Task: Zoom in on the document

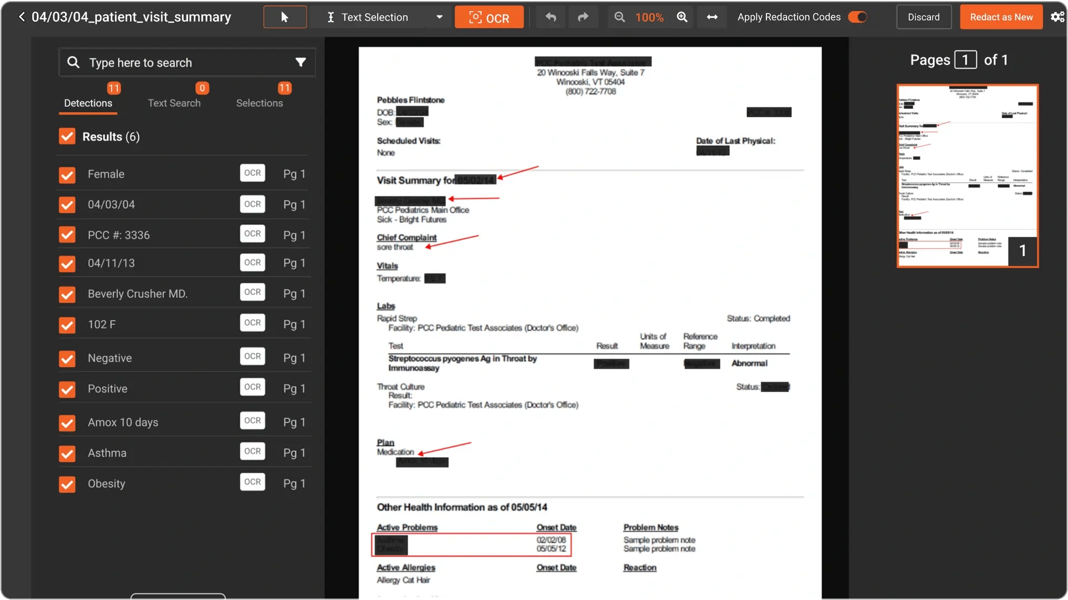Action: (682, 17)
